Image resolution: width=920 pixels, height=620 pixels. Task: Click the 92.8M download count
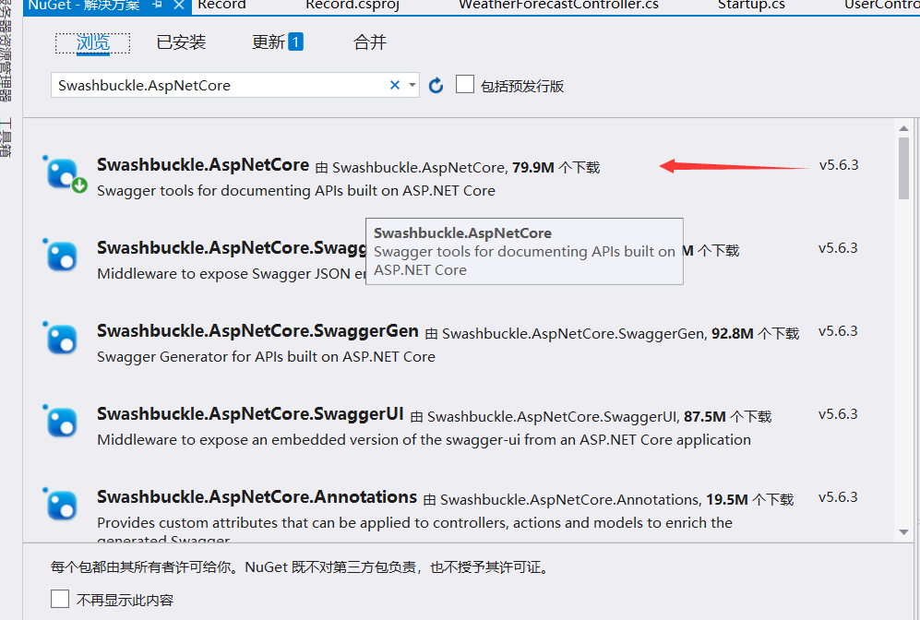[x=733, y=334]
